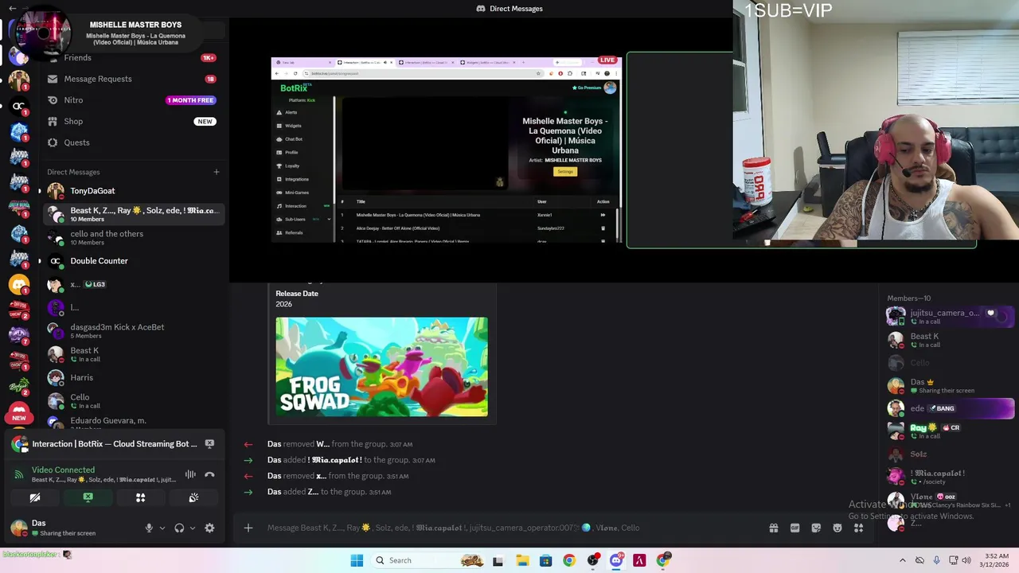Viewport: 1019px width, 573px height.
Task: Click yellow Settings button in BotRix player
Action: [x=565, y=171]
